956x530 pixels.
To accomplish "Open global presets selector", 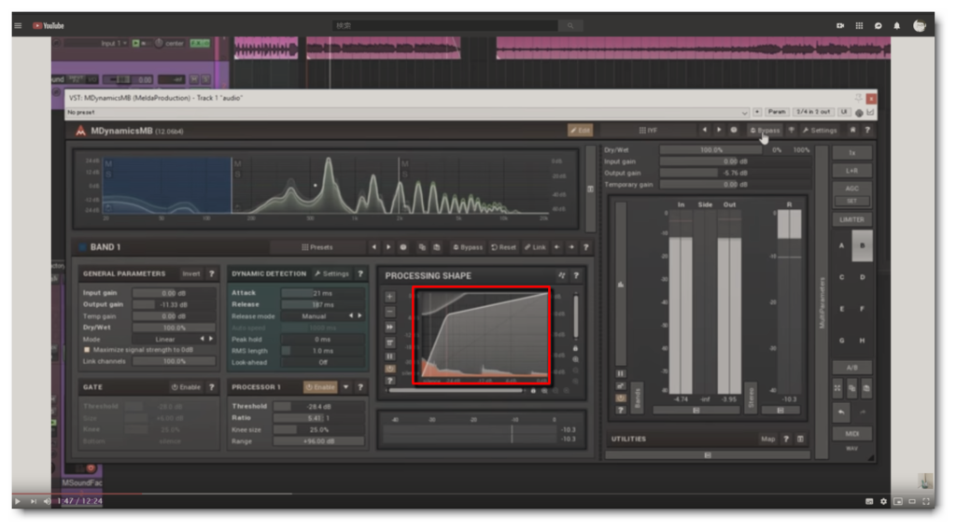I will (x=648, y=131).
